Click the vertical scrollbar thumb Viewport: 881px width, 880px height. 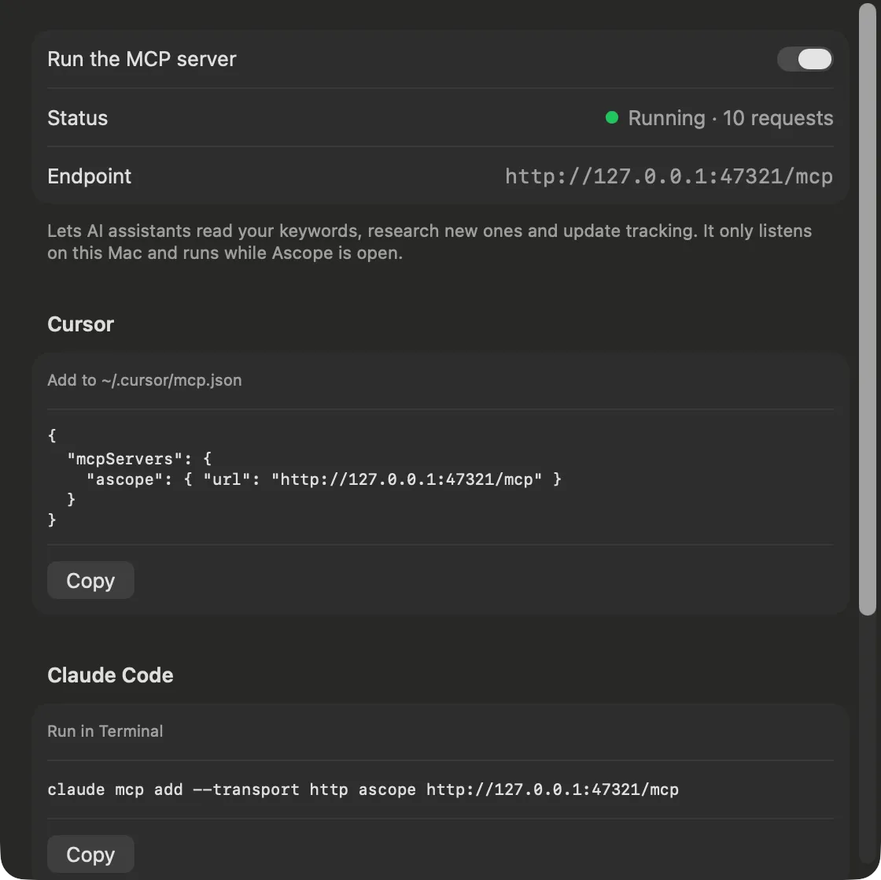pyautogui.click(x=867, y=309)
